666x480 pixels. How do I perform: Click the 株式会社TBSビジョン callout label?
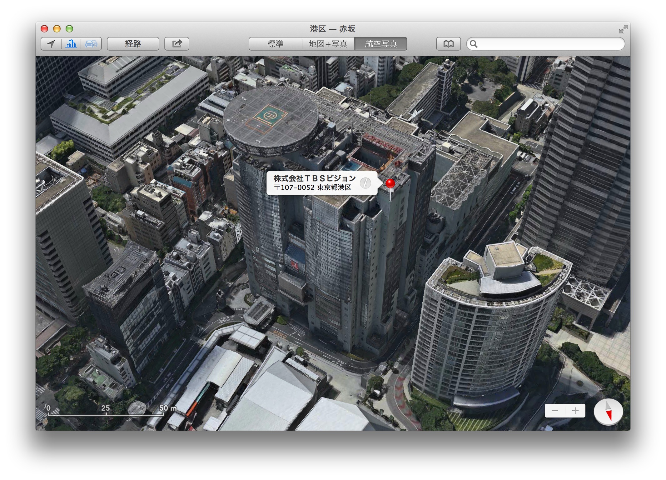[314, 178]
